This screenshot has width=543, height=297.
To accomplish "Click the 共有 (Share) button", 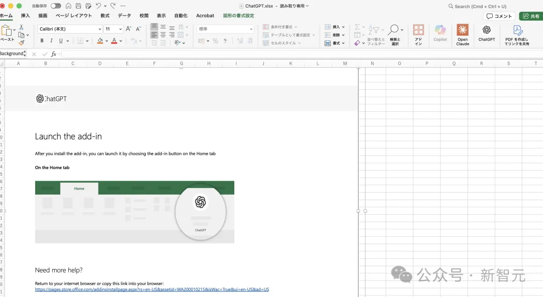I will pyautogui.click(x=531, y=16).
